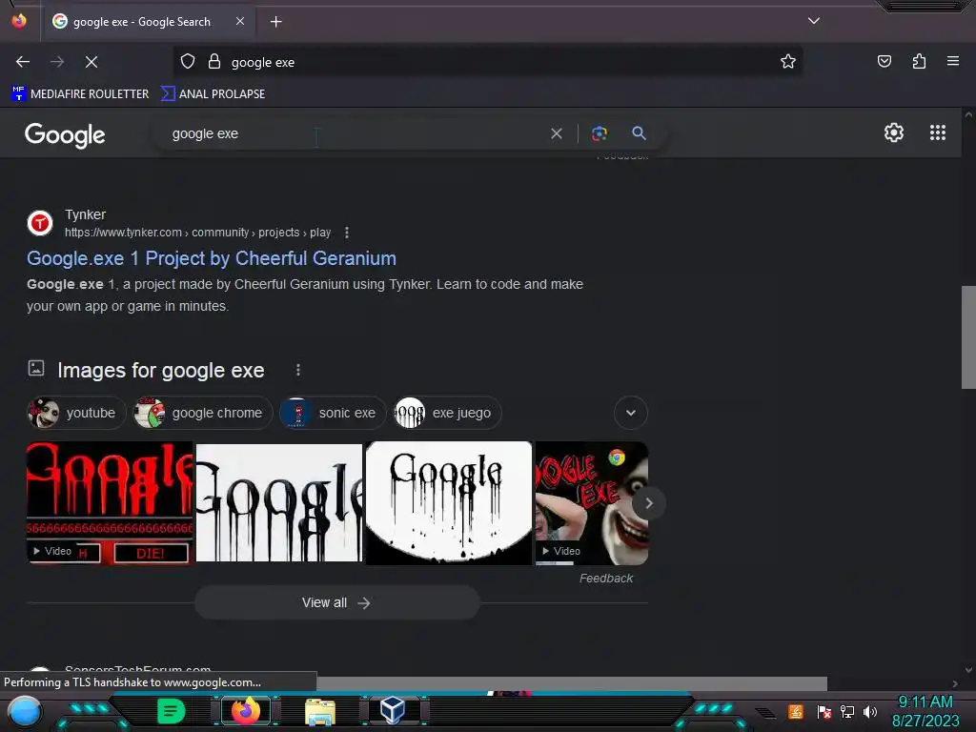Image resolution: width=976 pixels, height=732 pixels.
Task: Open the circular dripping Google image
Action: (x=449, y=503)
